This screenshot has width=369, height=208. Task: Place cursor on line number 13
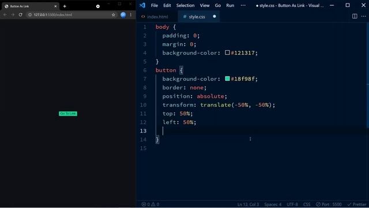144,131
